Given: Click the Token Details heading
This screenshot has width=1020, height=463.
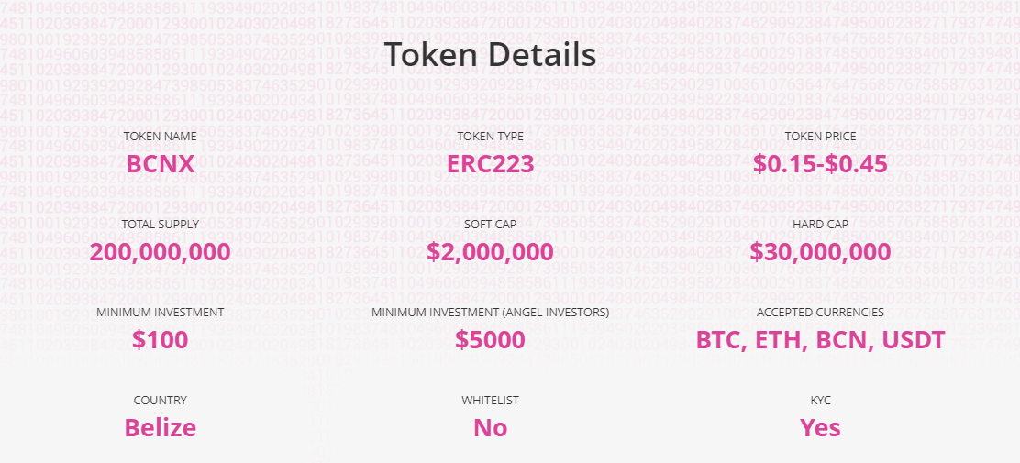Looking at the screenshot, I should click(490, 55).
